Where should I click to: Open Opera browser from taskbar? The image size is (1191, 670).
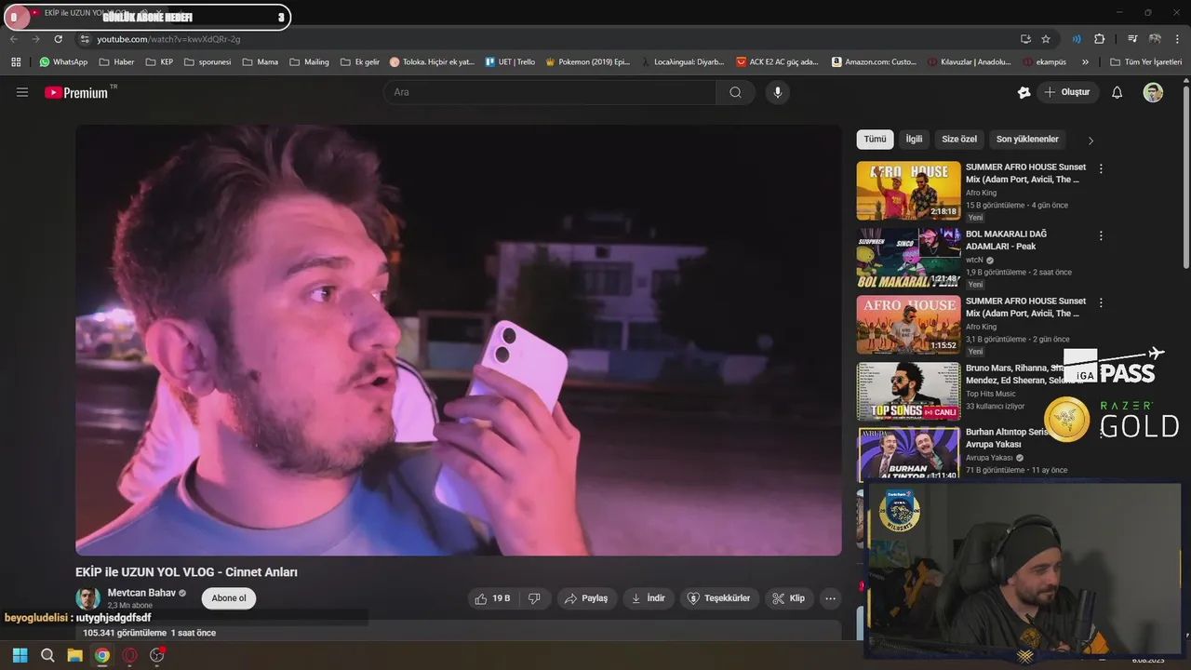tap(129, 655)
